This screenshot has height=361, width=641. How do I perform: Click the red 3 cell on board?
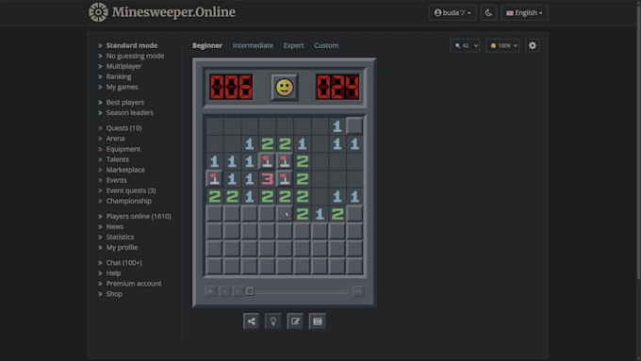point(267,179)
